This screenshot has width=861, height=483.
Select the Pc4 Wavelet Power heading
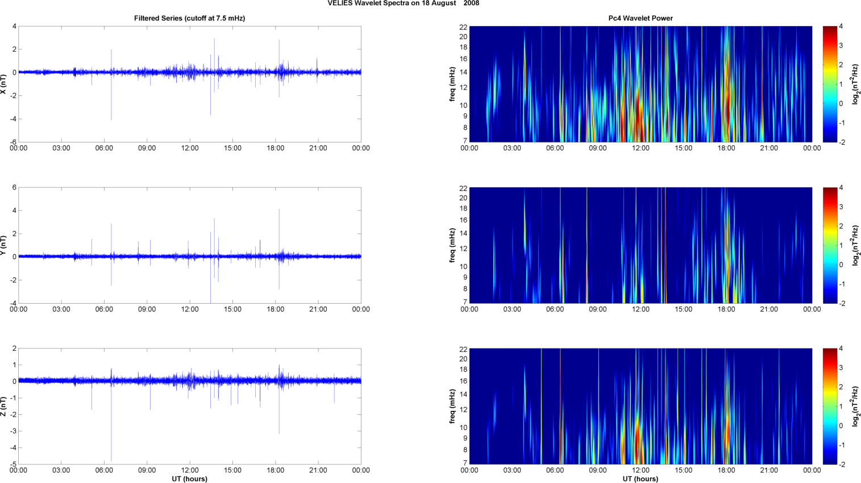[640, 18]
